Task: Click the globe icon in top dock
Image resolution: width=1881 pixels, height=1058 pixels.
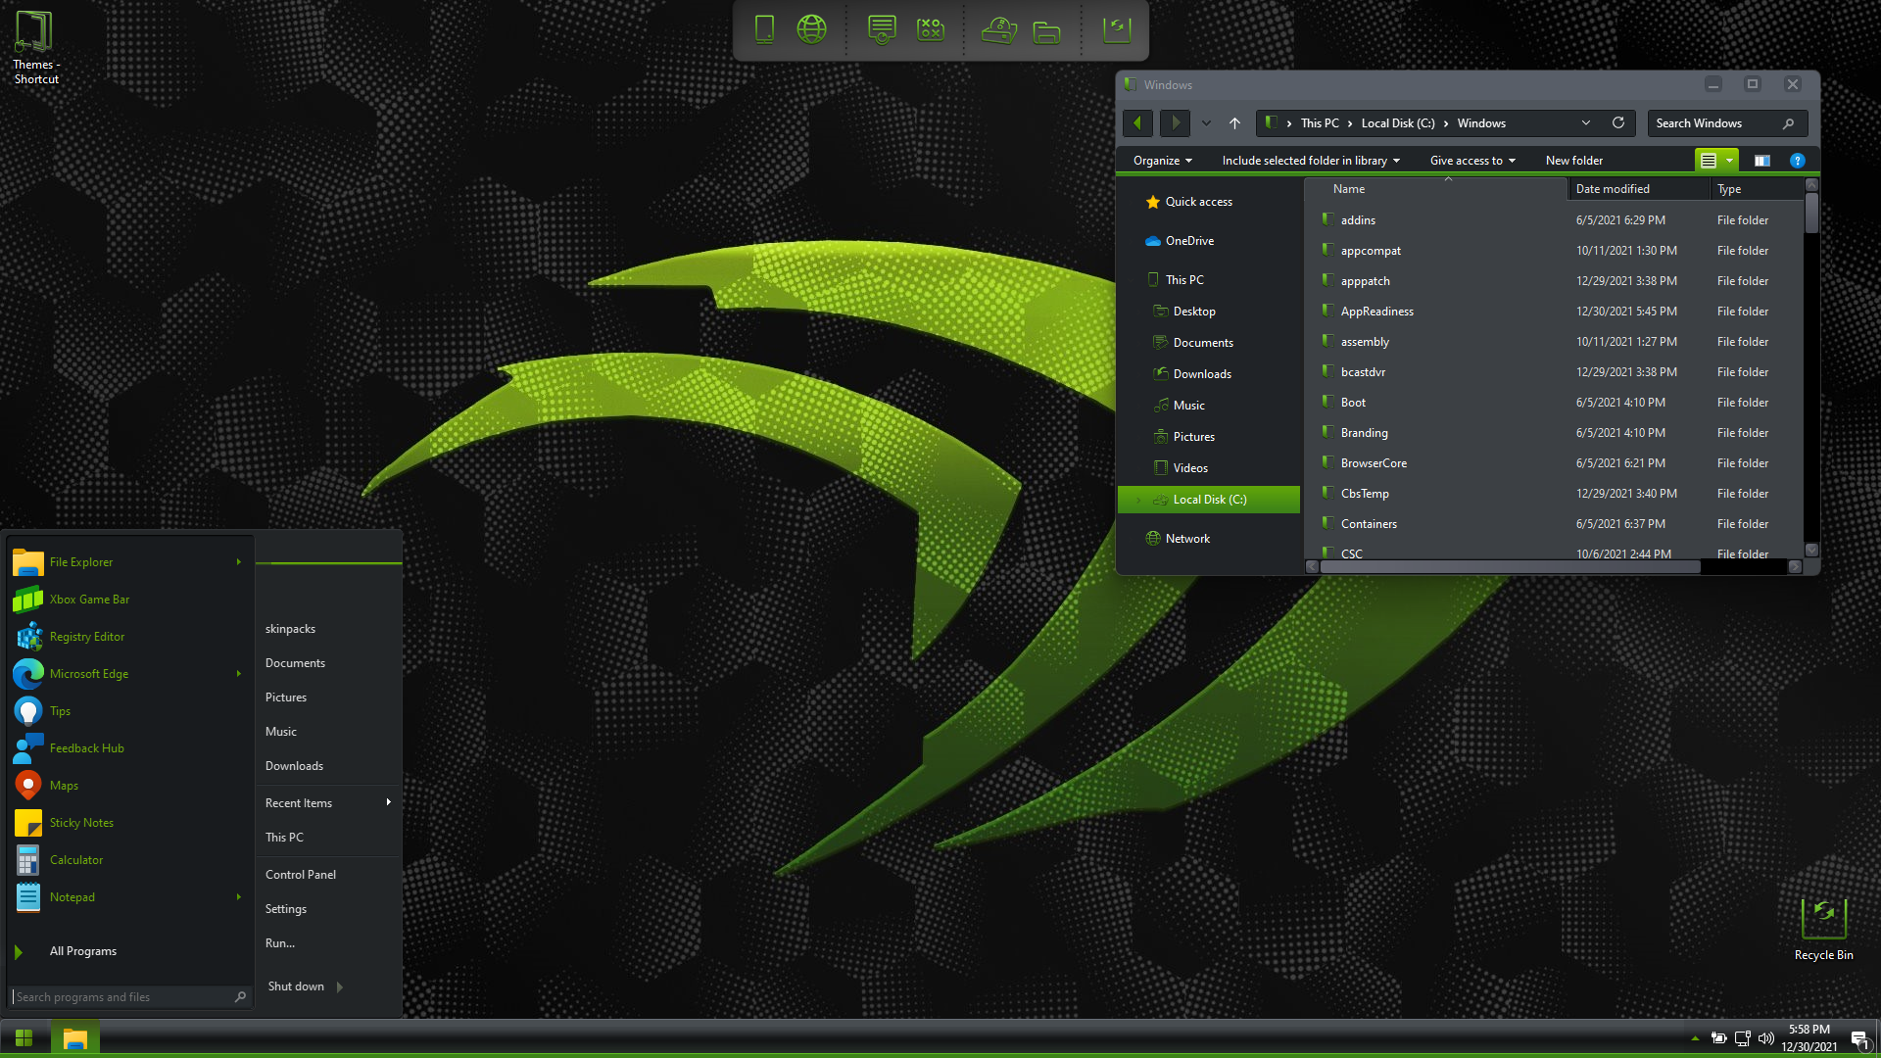Action: pyautogui.click(x=811, y=29)
